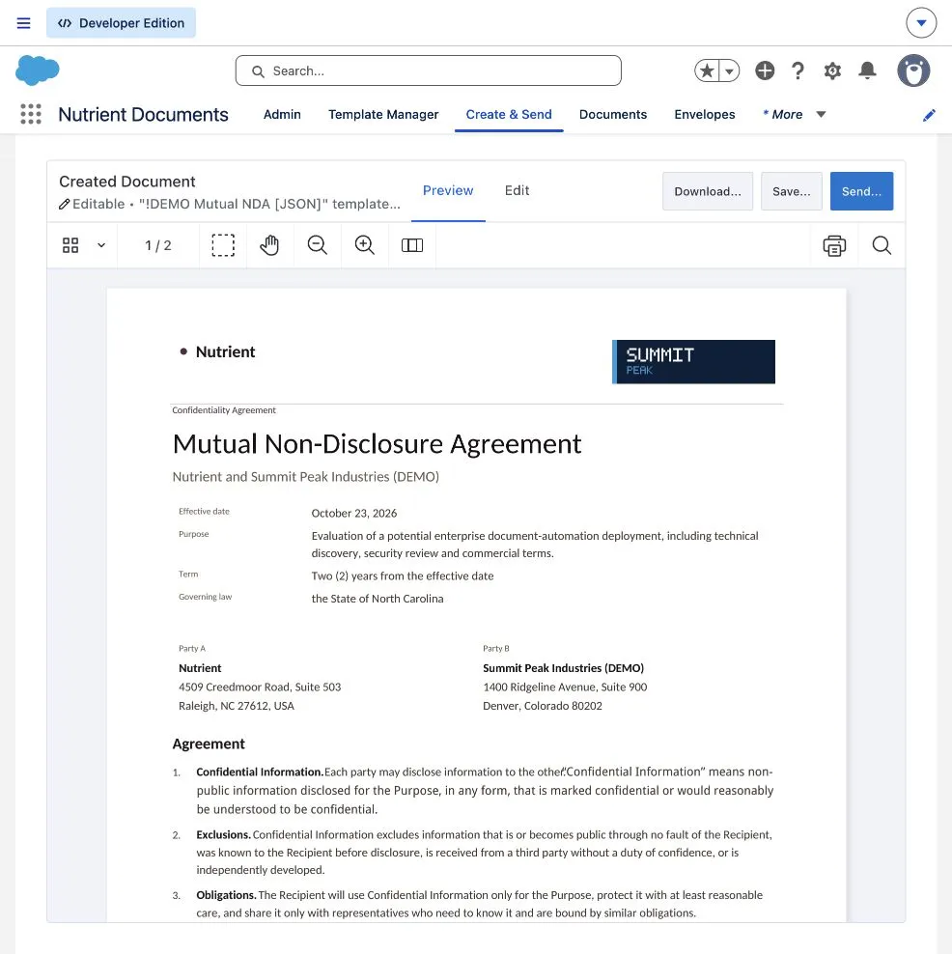Screen dimensions: 952x954
Task: Click the Mutual Non-Disclosure Agreement title
Action: tap(377, 444)
